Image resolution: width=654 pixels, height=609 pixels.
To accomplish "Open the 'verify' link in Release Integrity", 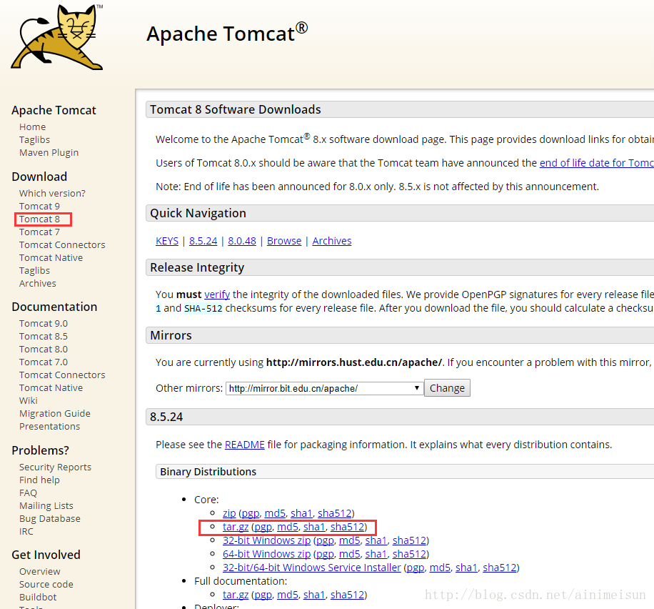I will coord(217,294).
